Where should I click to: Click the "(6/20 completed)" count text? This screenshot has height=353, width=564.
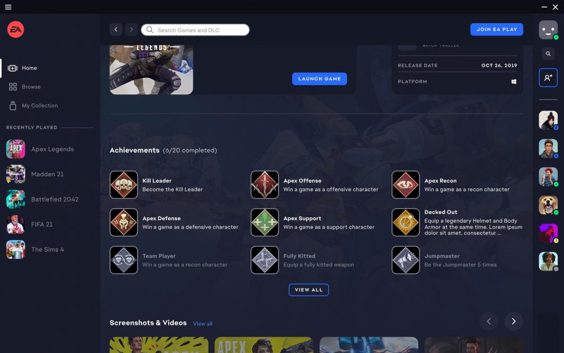190,151
